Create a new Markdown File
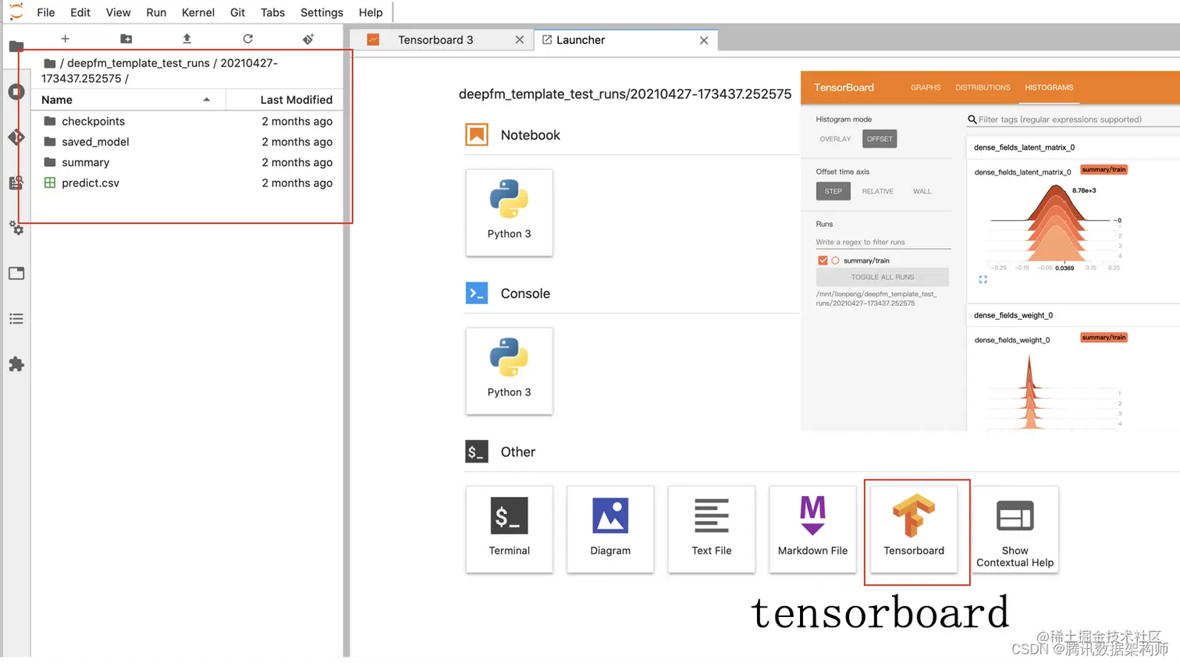Image resolution: width=1180 pixels, height=663 pixels. pyautogui.click(x=812, y=529)
